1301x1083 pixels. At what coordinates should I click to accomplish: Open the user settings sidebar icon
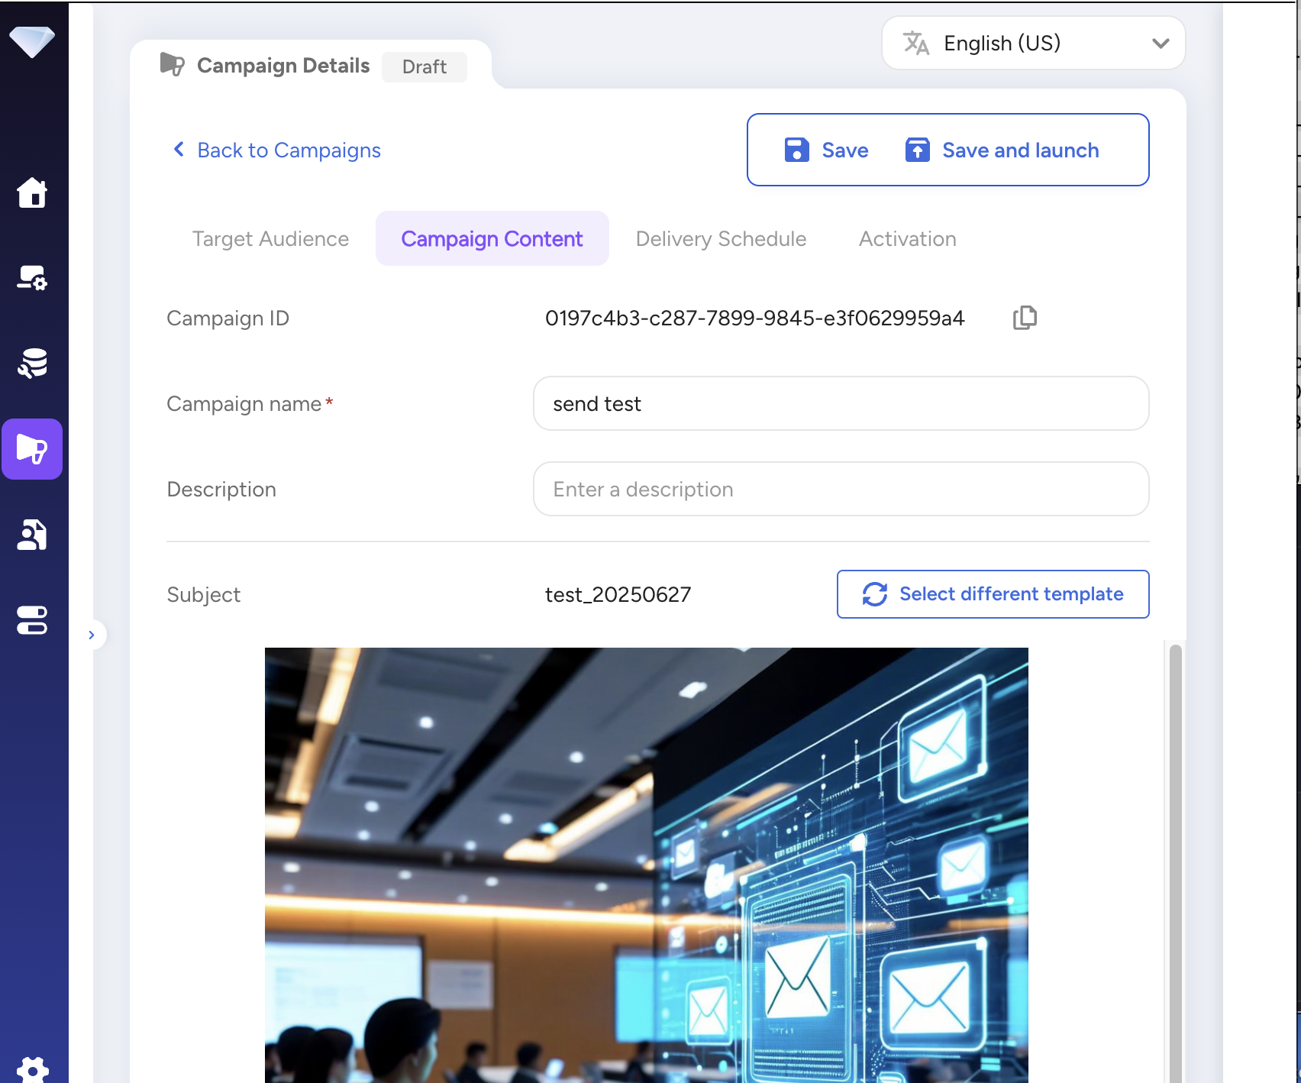(32, 278)
